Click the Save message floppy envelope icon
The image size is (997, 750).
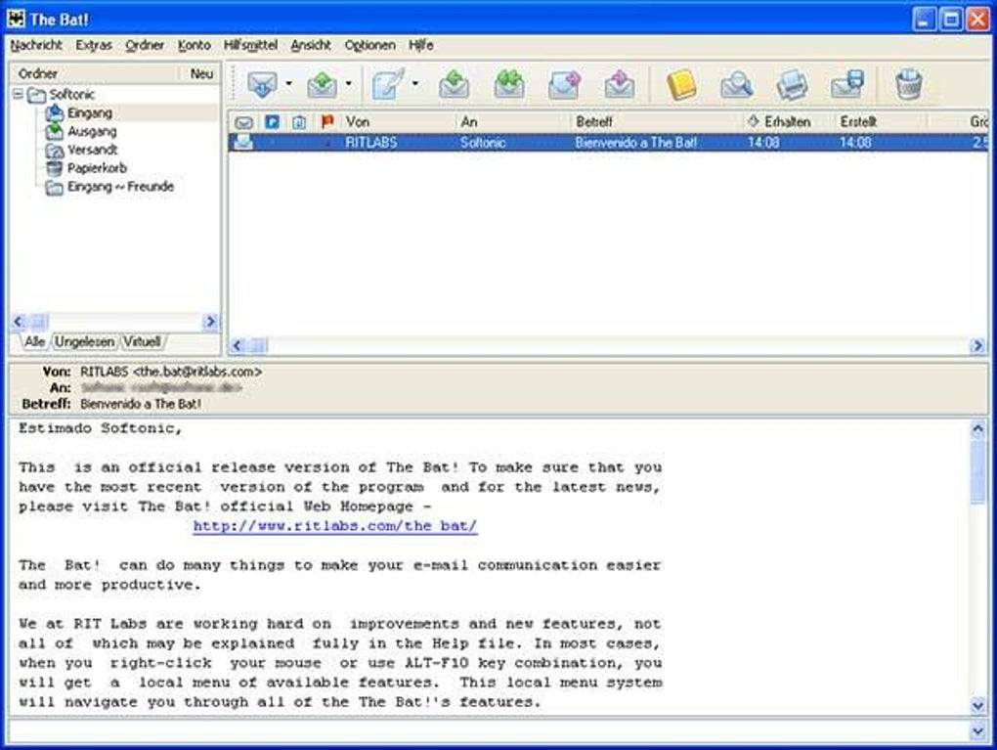847,85
